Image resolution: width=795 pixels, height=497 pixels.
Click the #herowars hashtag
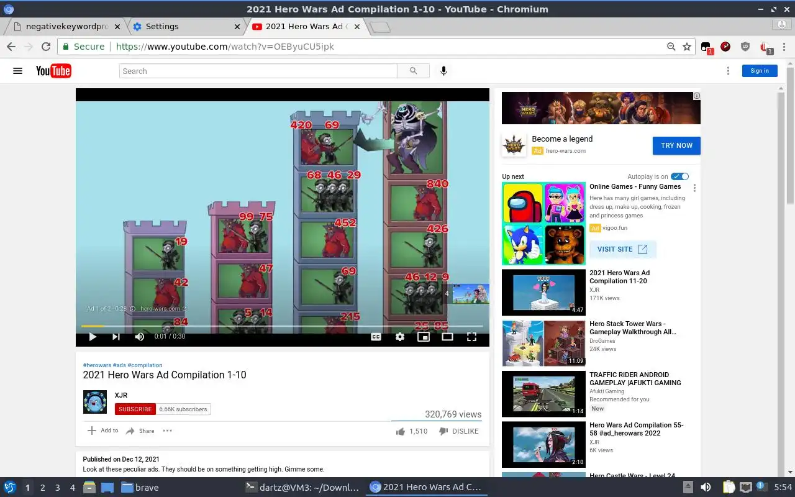(x=97, y=365)
